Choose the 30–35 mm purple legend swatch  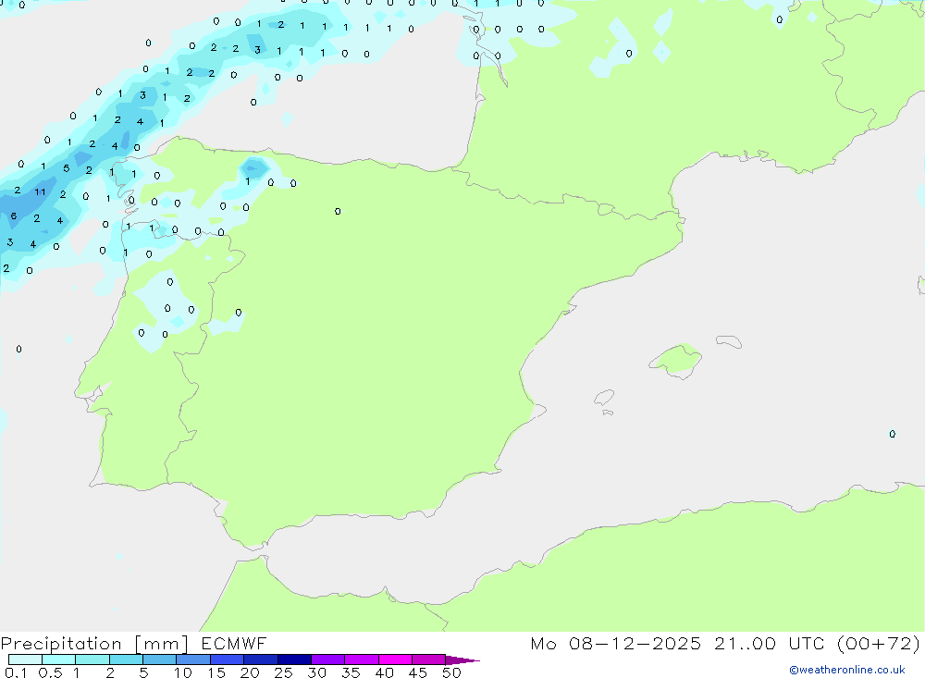pyautogui.click(x=327, y=660)
